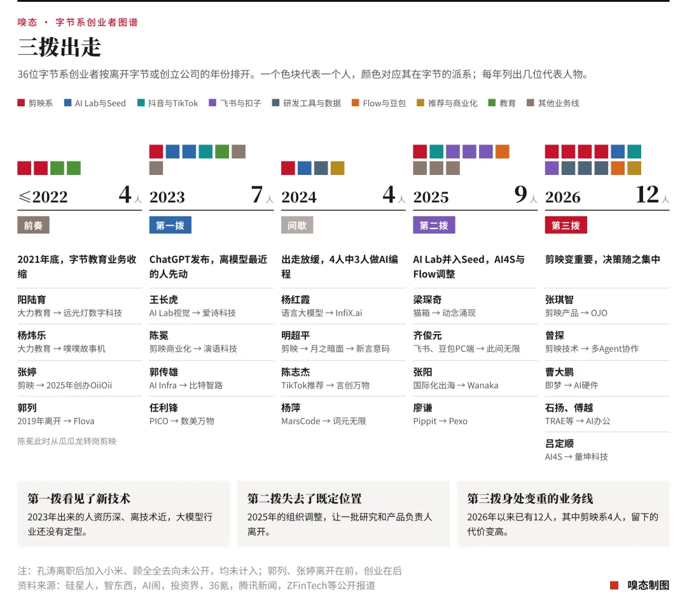Screen dimensions: 687x600
Task: Select the name 郭传雄
Action: pyautogui.click(x=163, y=372)
